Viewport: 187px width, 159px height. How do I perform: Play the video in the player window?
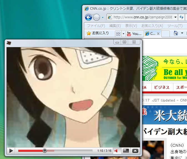coord(11,151)
